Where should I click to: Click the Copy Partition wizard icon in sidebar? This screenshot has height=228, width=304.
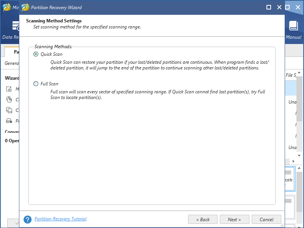(9, 99)
